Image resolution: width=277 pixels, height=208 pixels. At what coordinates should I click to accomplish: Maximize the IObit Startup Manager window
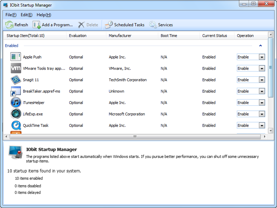point(253,4)
